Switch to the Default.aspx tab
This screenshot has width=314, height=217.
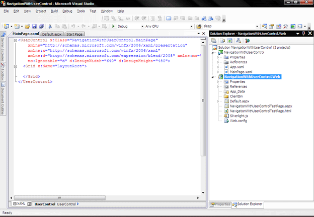(x=52, y=34)
